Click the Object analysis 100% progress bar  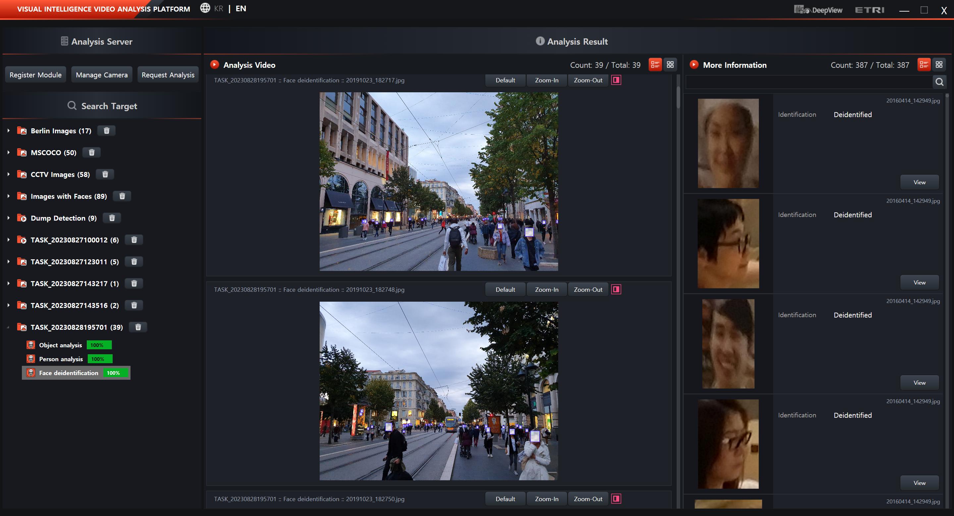click(x=99, y=345)
